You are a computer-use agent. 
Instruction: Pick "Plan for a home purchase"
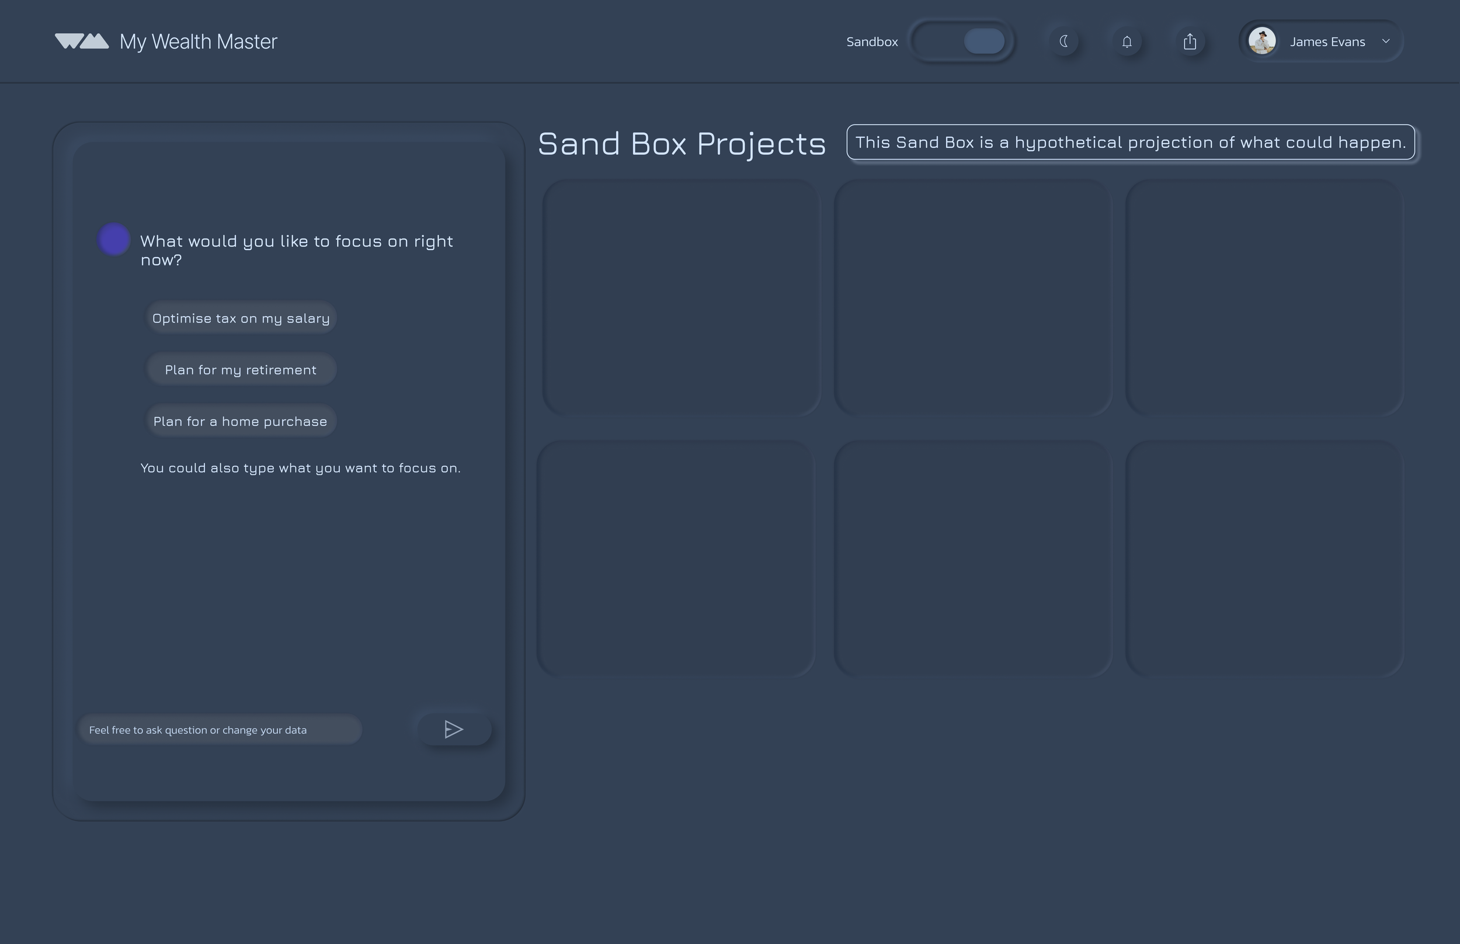coord(241,421)
